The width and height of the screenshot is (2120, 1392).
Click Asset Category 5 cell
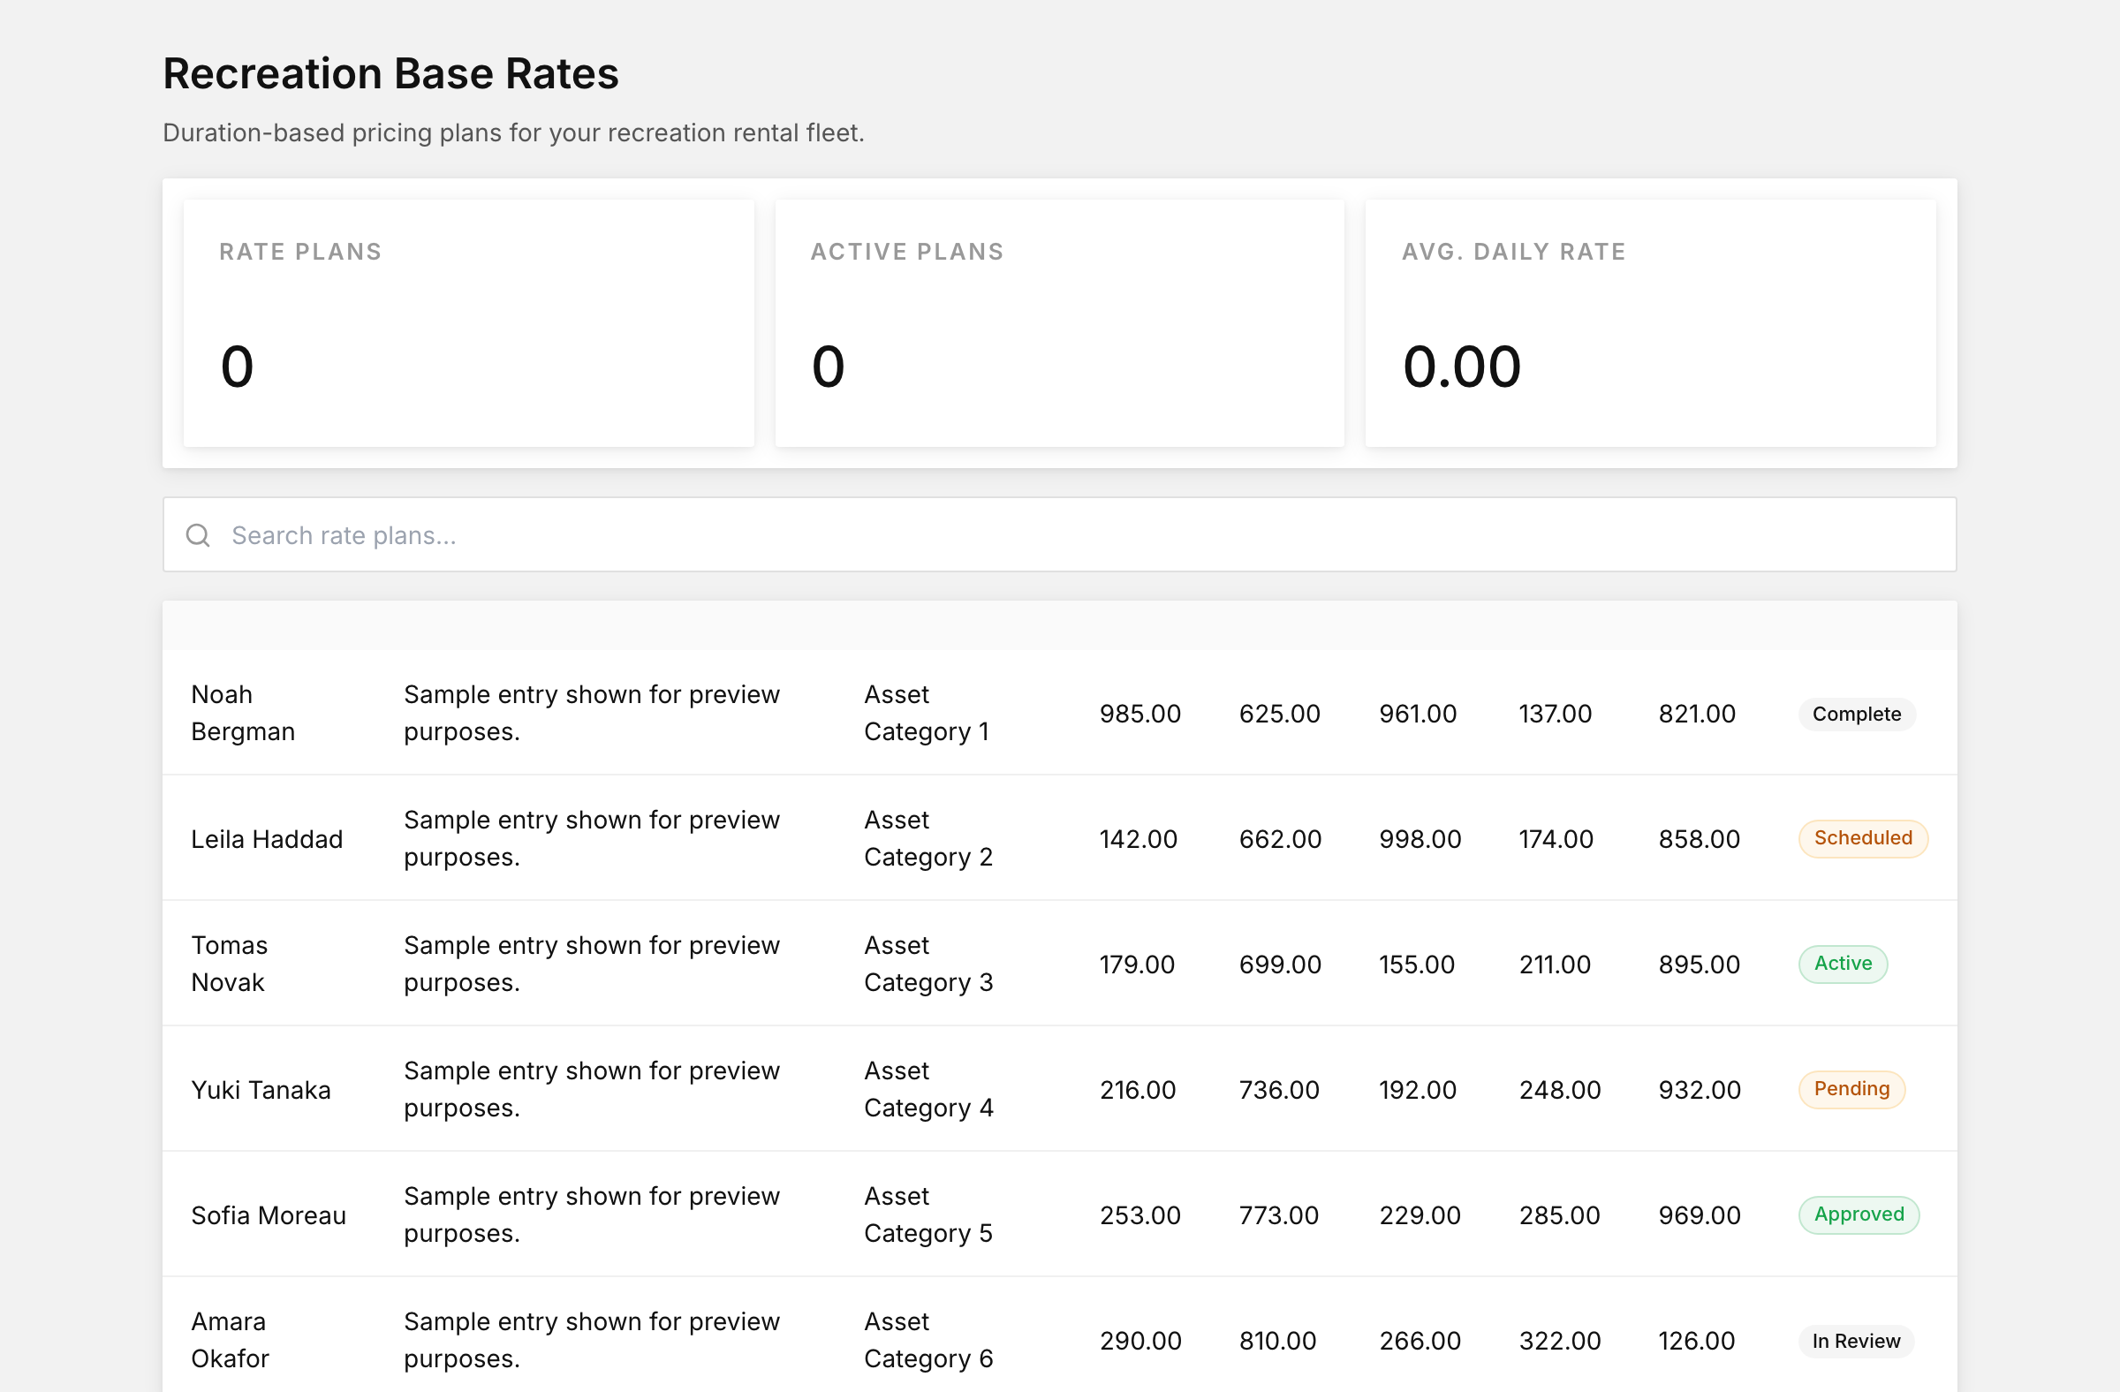(928, 1215)
